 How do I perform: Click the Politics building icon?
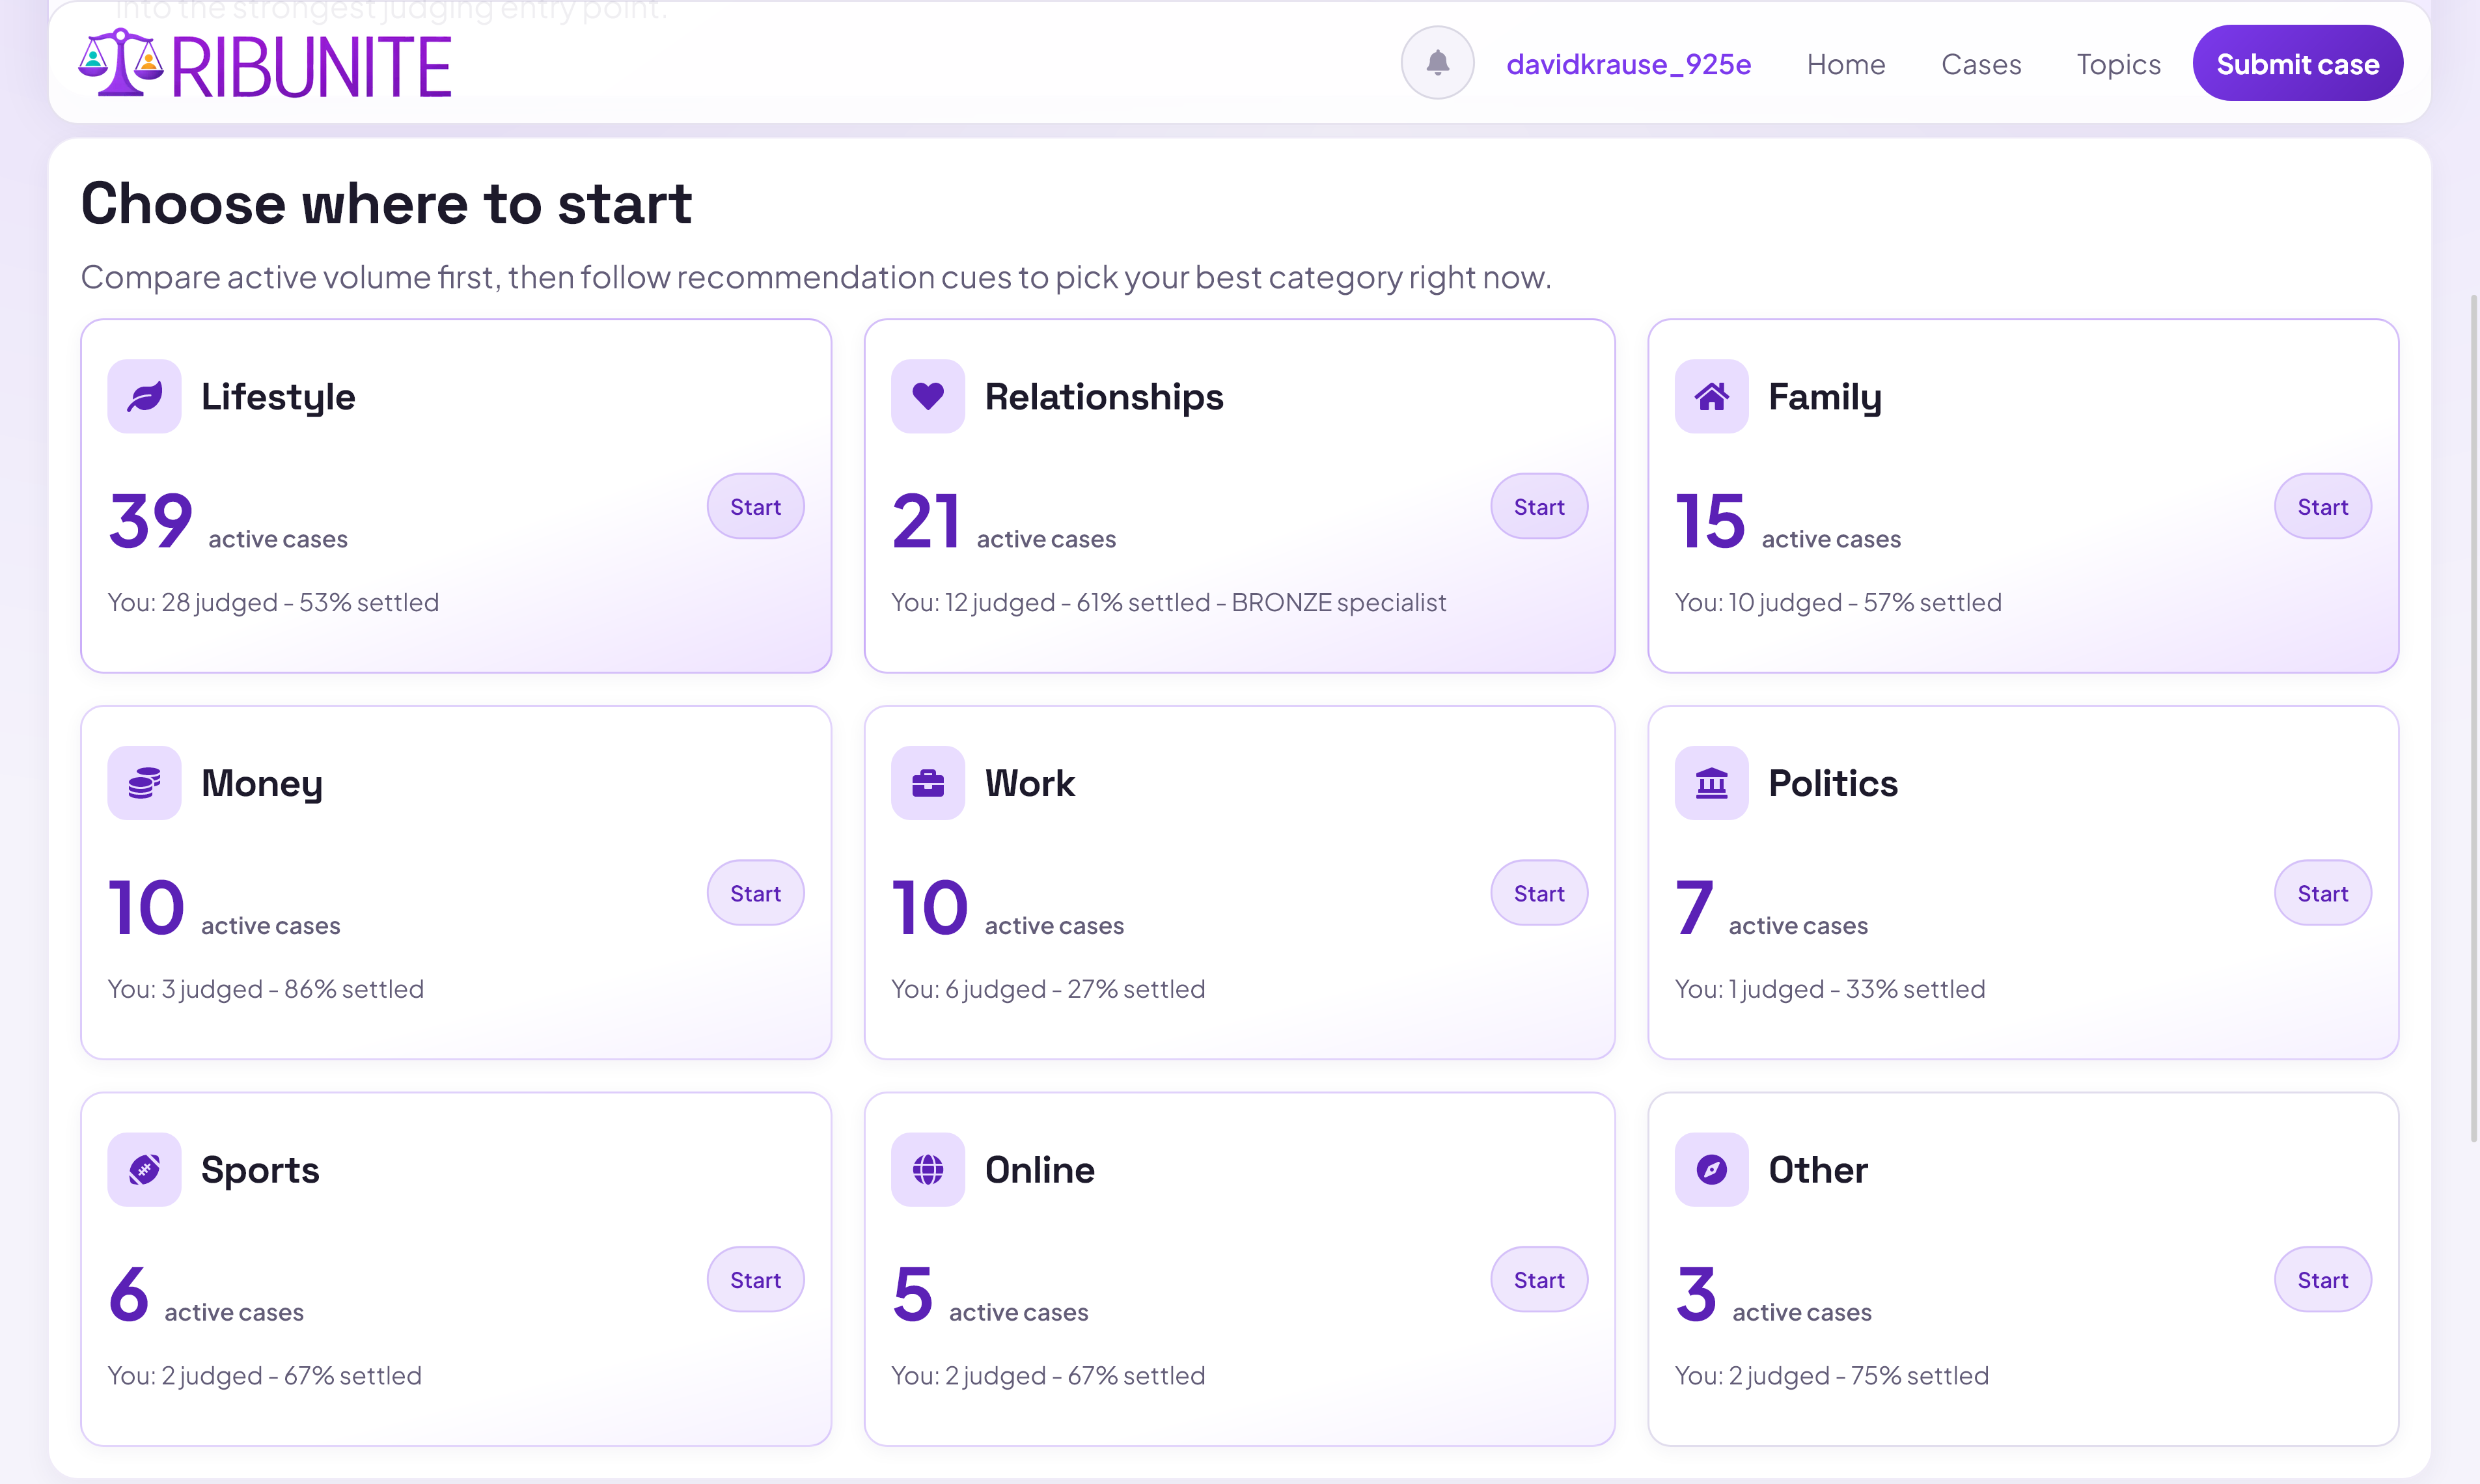pyautogui.click(x=1711, y=783)
